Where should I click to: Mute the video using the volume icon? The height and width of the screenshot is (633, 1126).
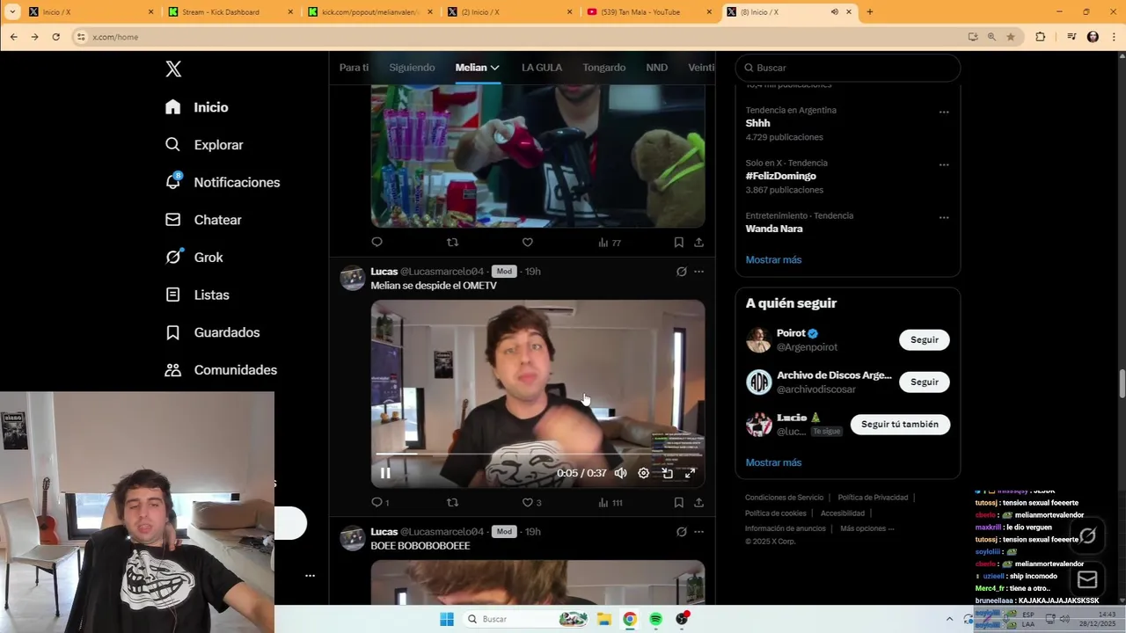click(x=620, y=473)
